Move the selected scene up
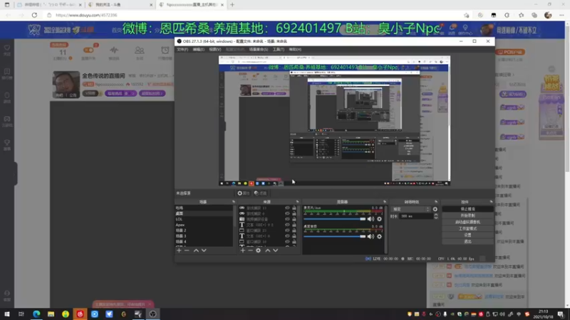Image resolution: width=570 pixels, height=320 pixels. [x=196, y=250]
